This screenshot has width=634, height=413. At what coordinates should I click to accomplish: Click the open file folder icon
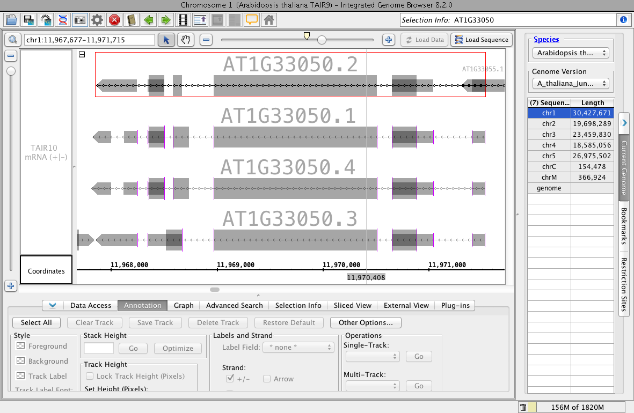click(11, 20)
